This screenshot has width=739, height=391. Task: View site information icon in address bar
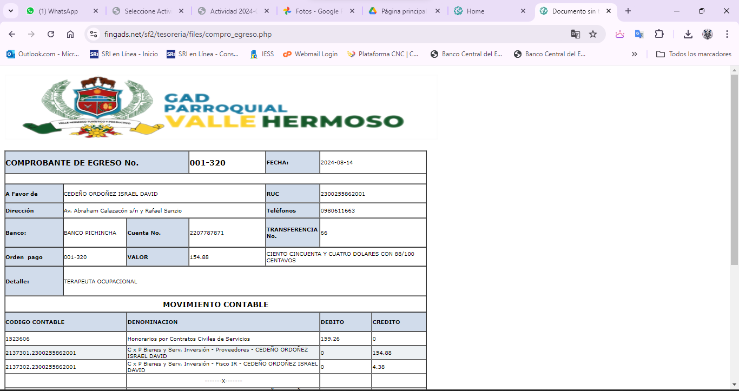tap(94, 34)
